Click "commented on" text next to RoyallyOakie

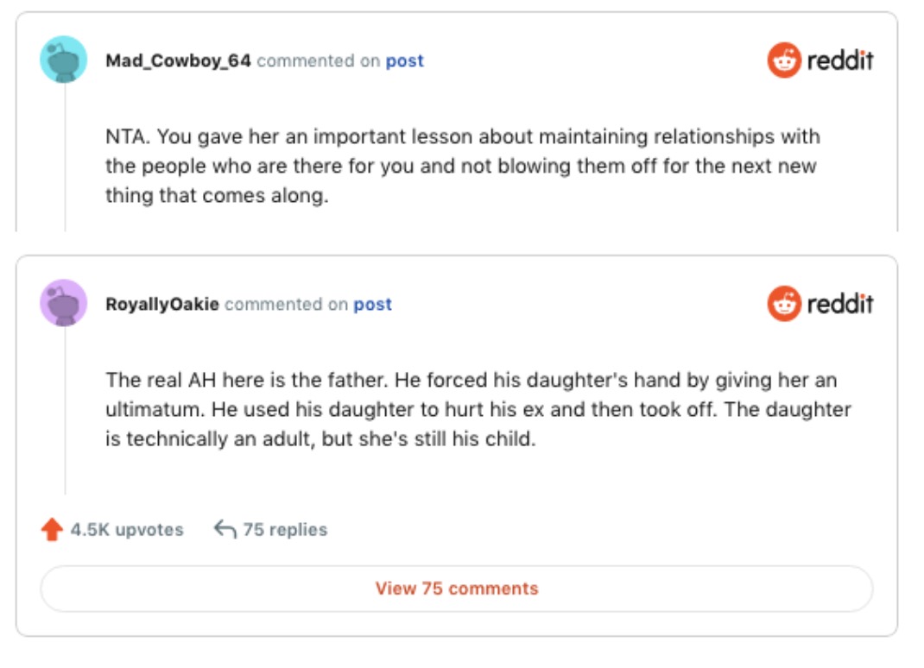[x=286, y=305]
